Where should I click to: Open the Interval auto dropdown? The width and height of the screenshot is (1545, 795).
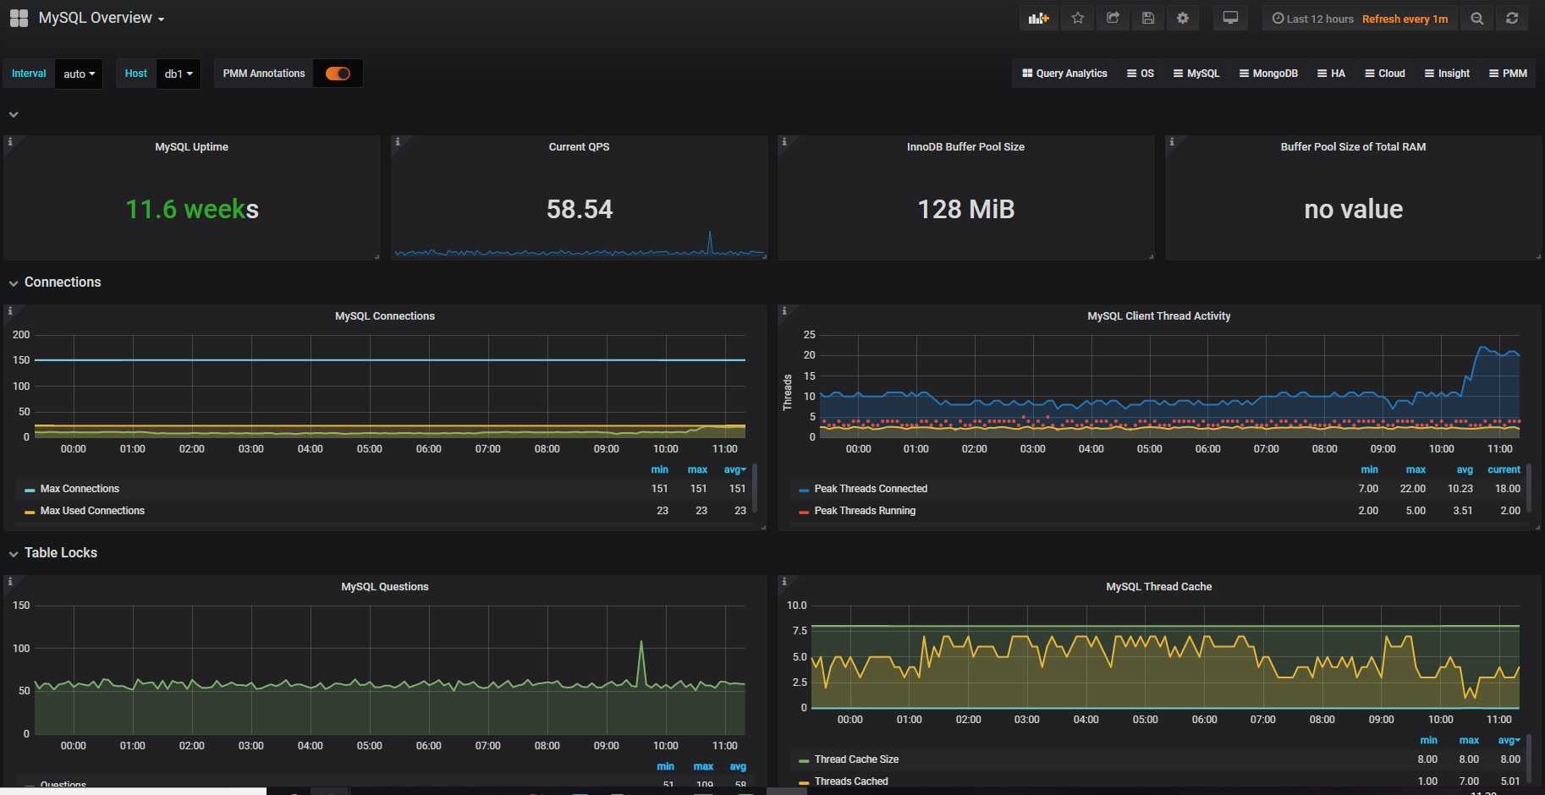coord(79,74)
